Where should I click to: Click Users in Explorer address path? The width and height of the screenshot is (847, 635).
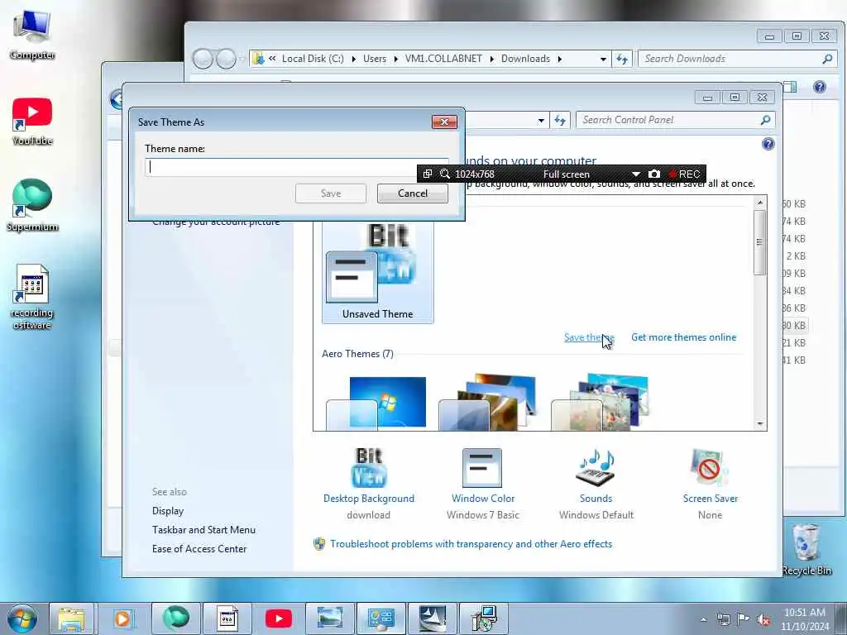pyautogui.click(x=375, y=59)
